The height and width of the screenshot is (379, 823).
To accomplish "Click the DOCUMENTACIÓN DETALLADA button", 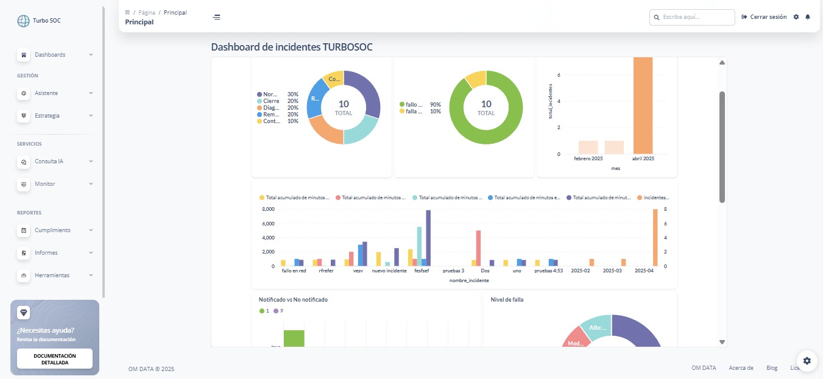I will click(x=55, y=359).
